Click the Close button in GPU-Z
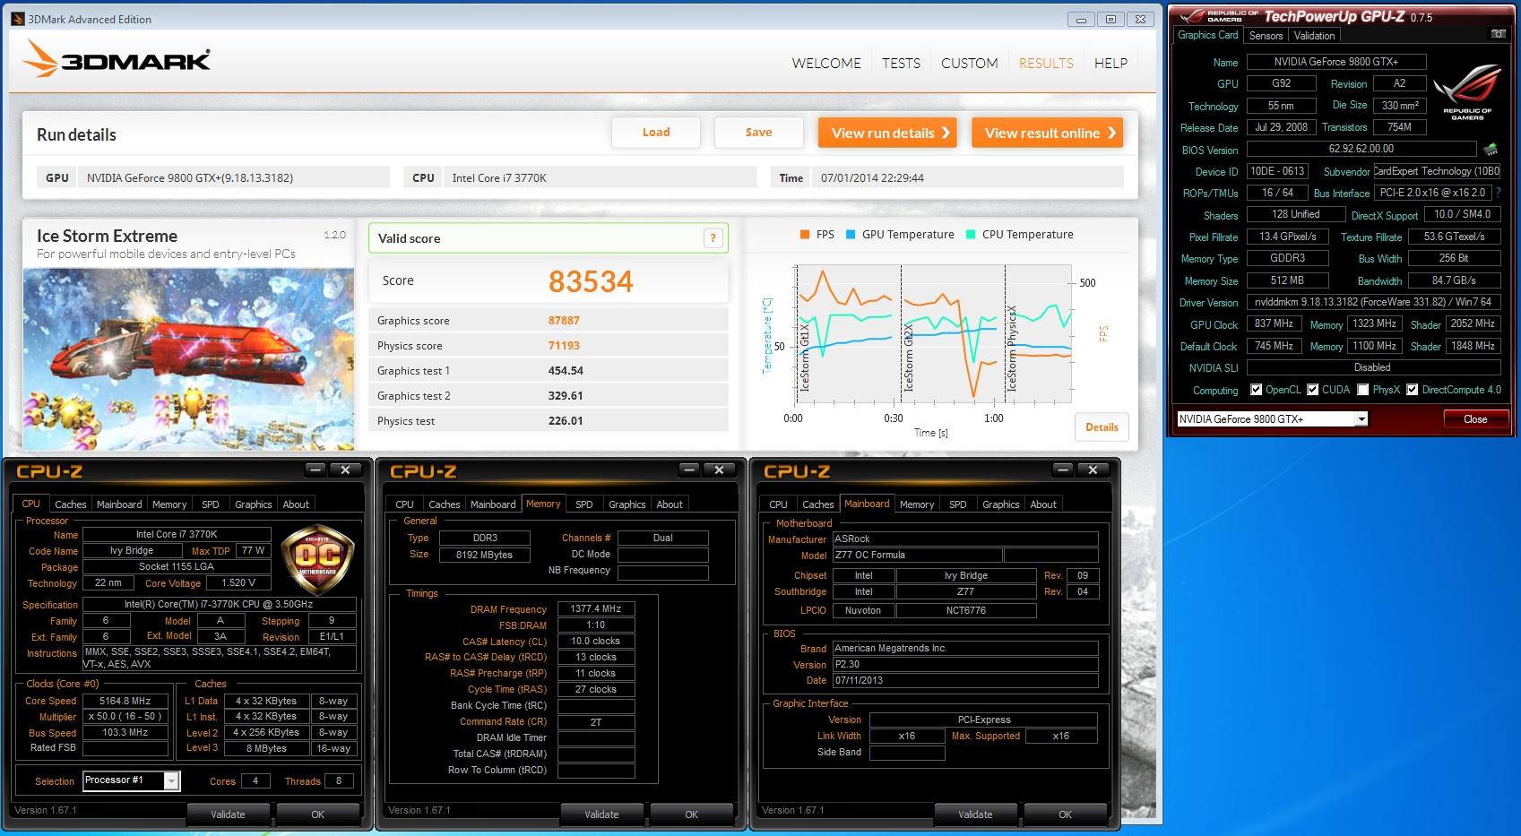1521x836 pixels. click(1474, 418)
